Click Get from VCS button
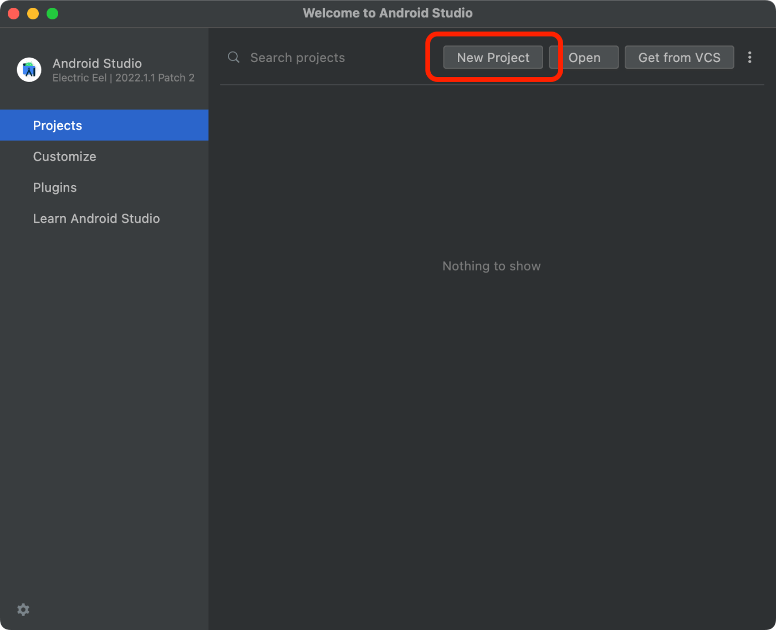This screenshot has height=630, width=776. 679,58
